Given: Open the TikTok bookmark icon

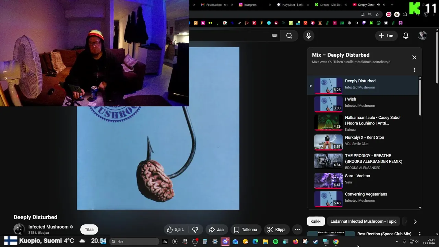Looking at the screenshot, I should click(x=239, y=23).
